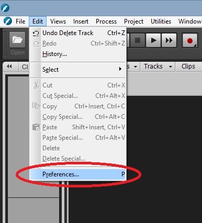
Task: Open the Tracks dropdown menu
Action: click(158, 66)
